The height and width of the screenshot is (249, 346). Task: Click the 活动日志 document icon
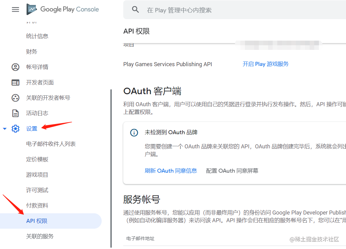click(15, 113)
